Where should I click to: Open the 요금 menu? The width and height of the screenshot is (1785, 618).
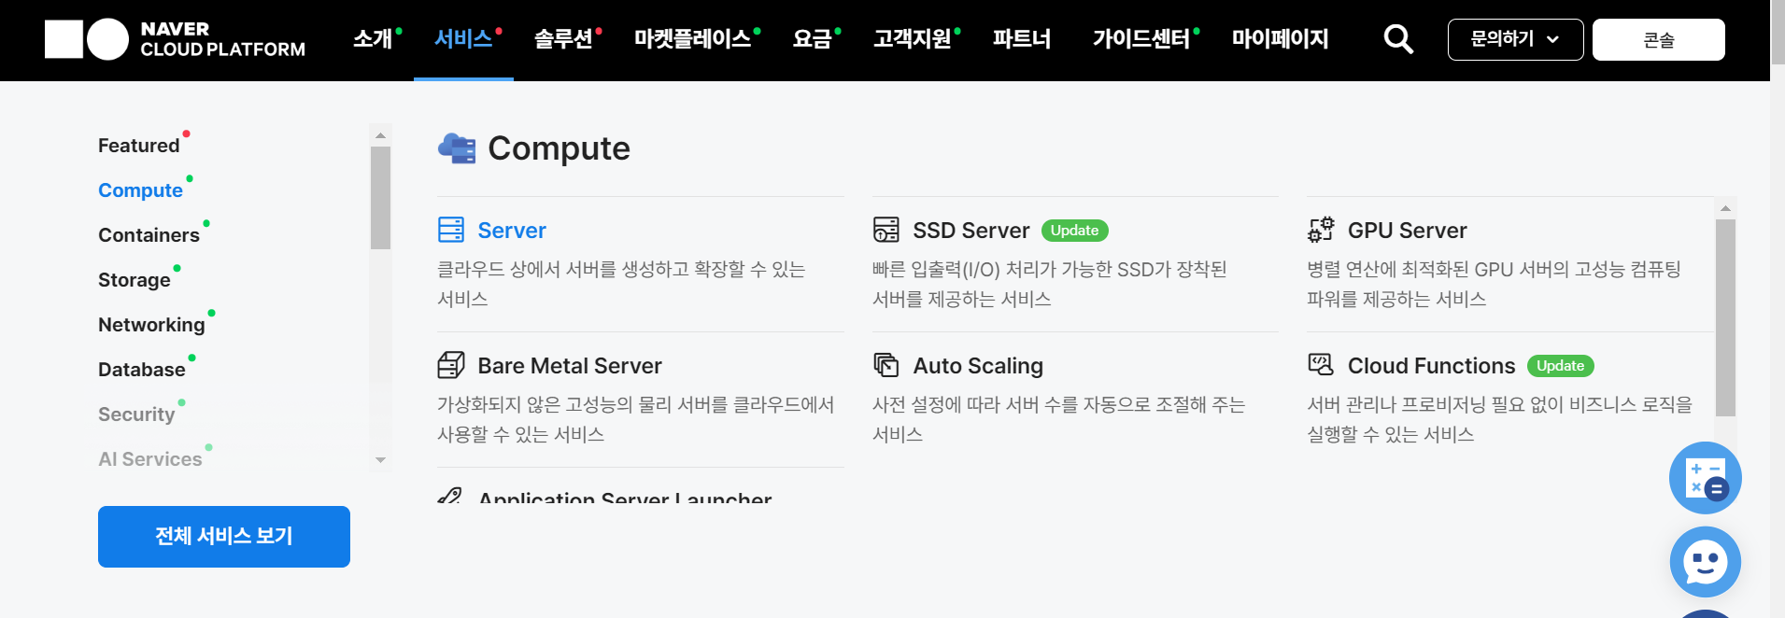tap(812, 39)
